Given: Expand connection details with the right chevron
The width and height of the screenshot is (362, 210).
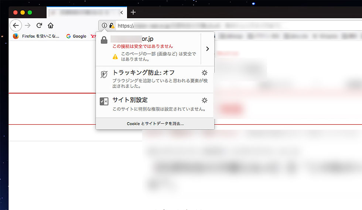Looking at the screenshot, I should [x=207, y=49].
